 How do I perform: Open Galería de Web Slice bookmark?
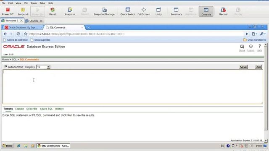point(16,40)
